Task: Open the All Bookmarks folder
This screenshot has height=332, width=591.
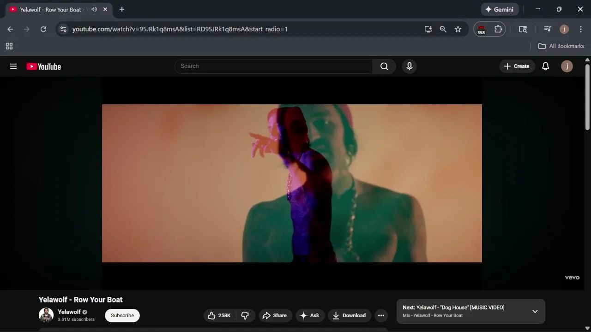Action: click(x=561, y=46)
